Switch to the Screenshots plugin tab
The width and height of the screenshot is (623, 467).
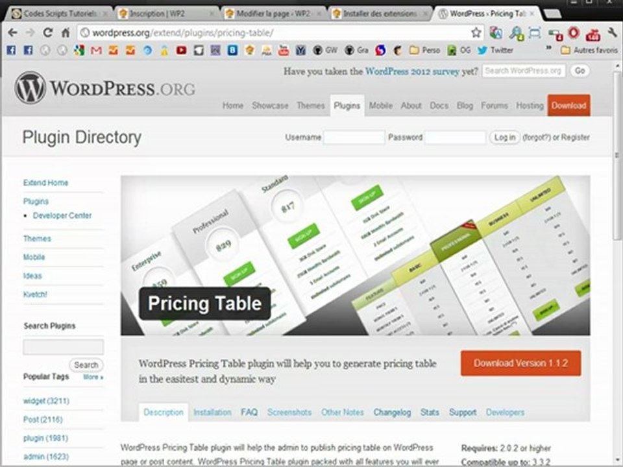coord(289,413)
